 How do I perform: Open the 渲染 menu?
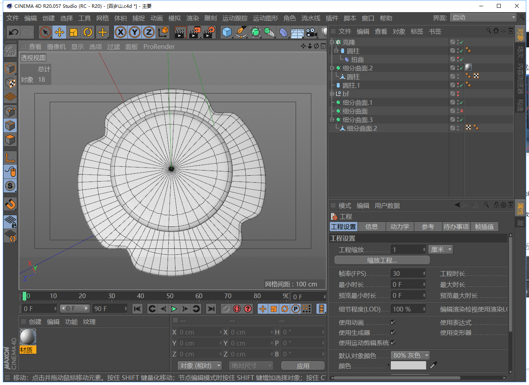pos(193,18)
